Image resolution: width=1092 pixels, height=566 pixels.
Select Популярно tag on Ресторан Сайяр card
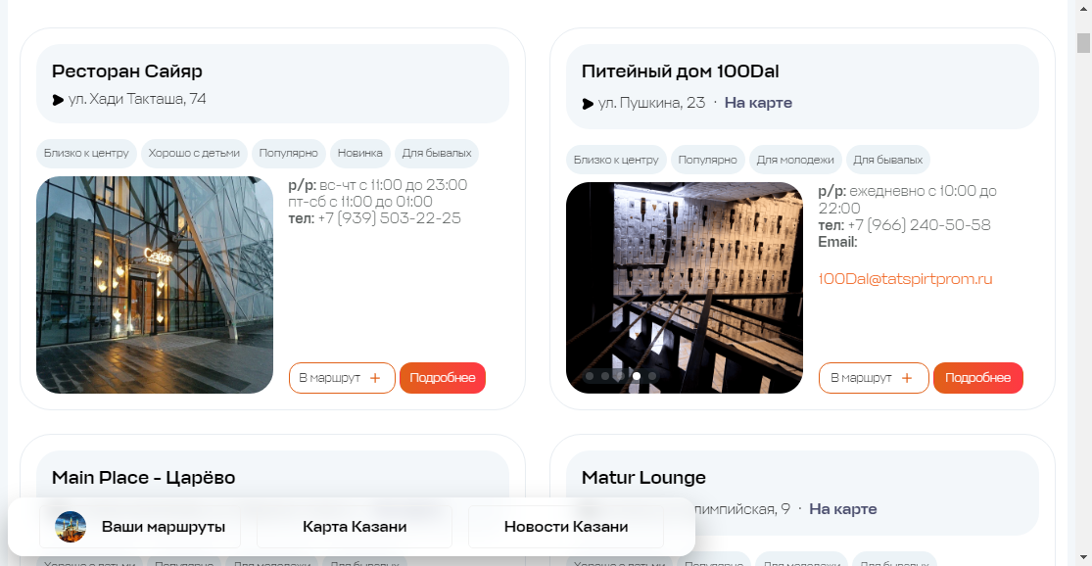click(288, 153)
